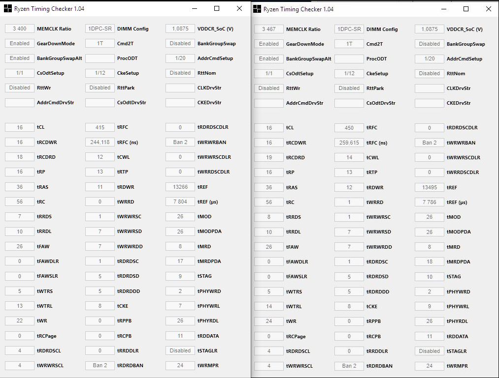The width and height of the screenshot is (499, 378).
Task: Click the tWTRL value 14 in right window
Action: tap(268, 307)
